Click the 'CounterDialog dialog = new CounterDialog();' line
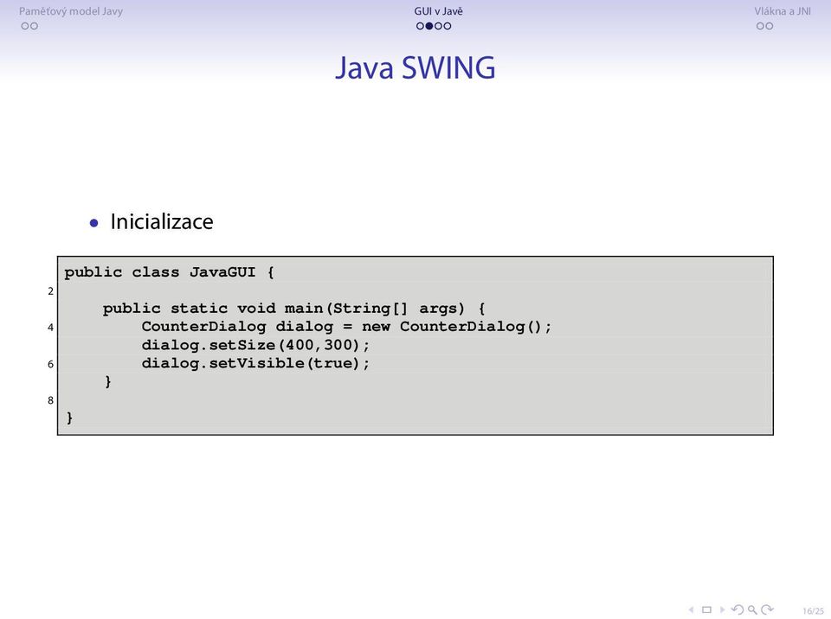831x619 pixels. [346, 326]
